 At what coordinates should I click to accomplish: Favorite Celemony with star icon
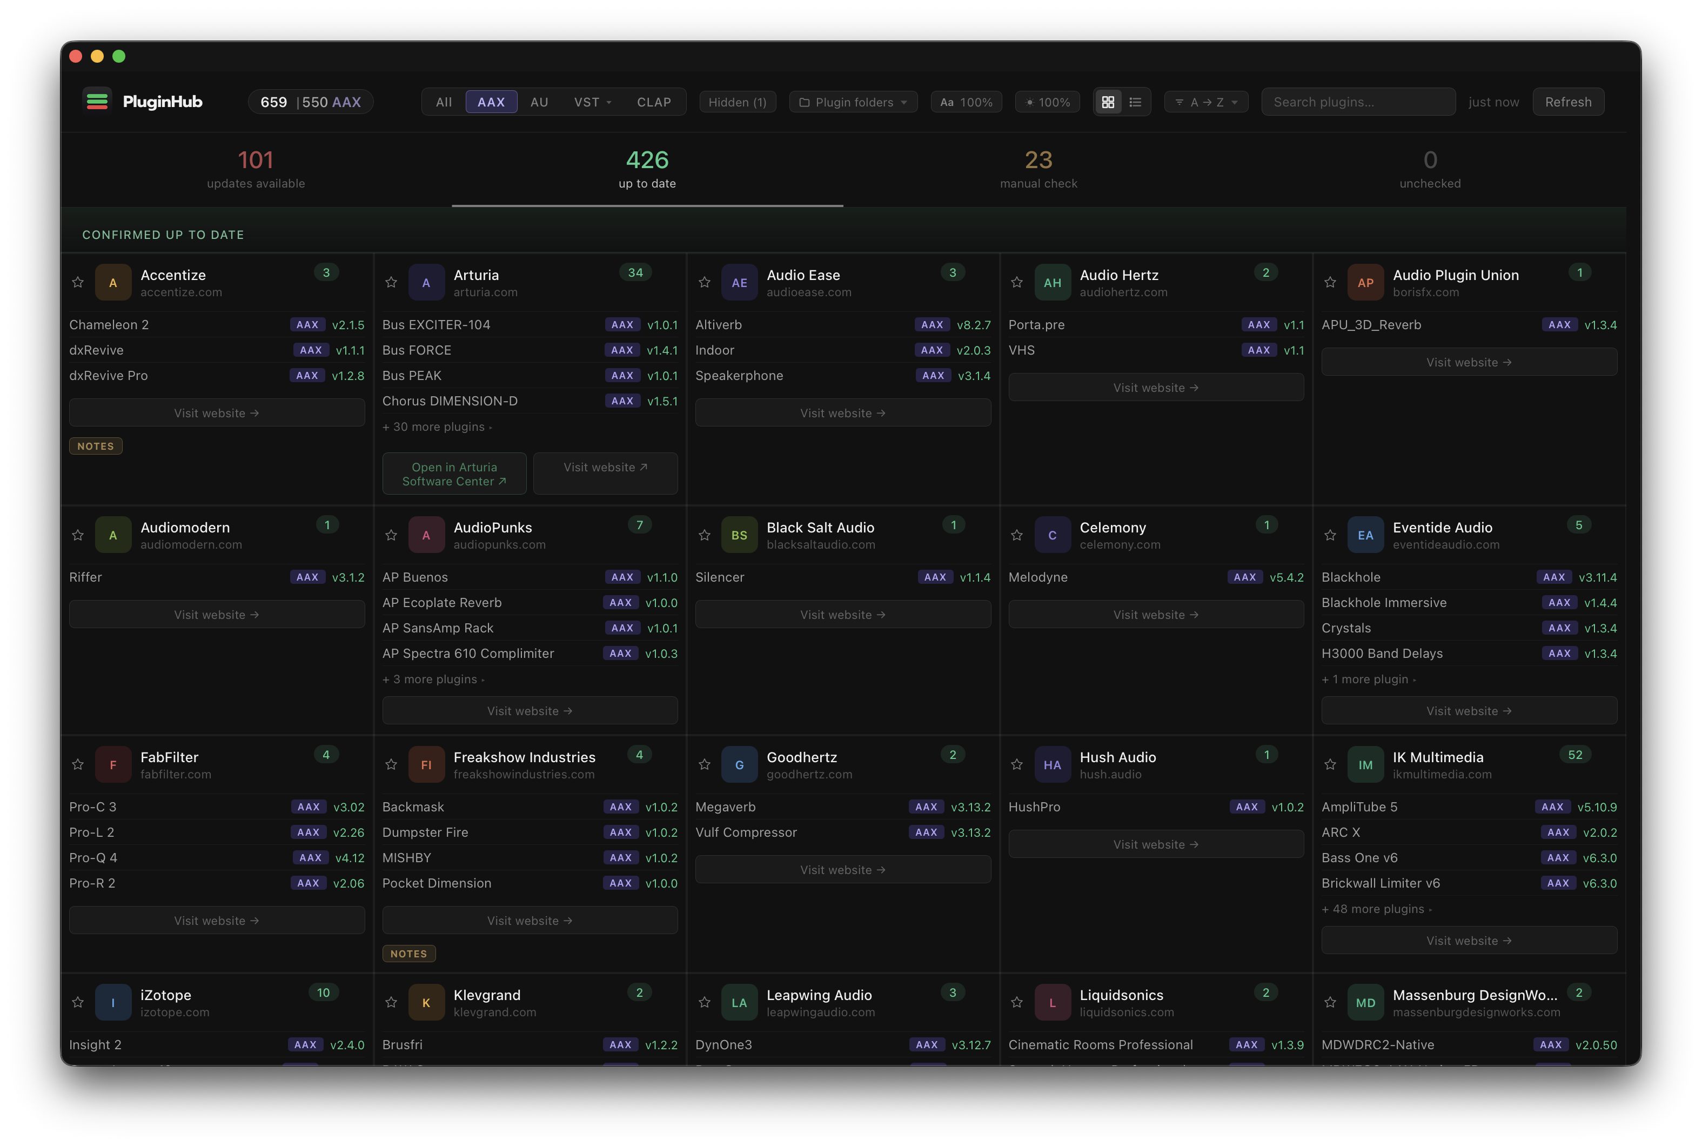1017,535
